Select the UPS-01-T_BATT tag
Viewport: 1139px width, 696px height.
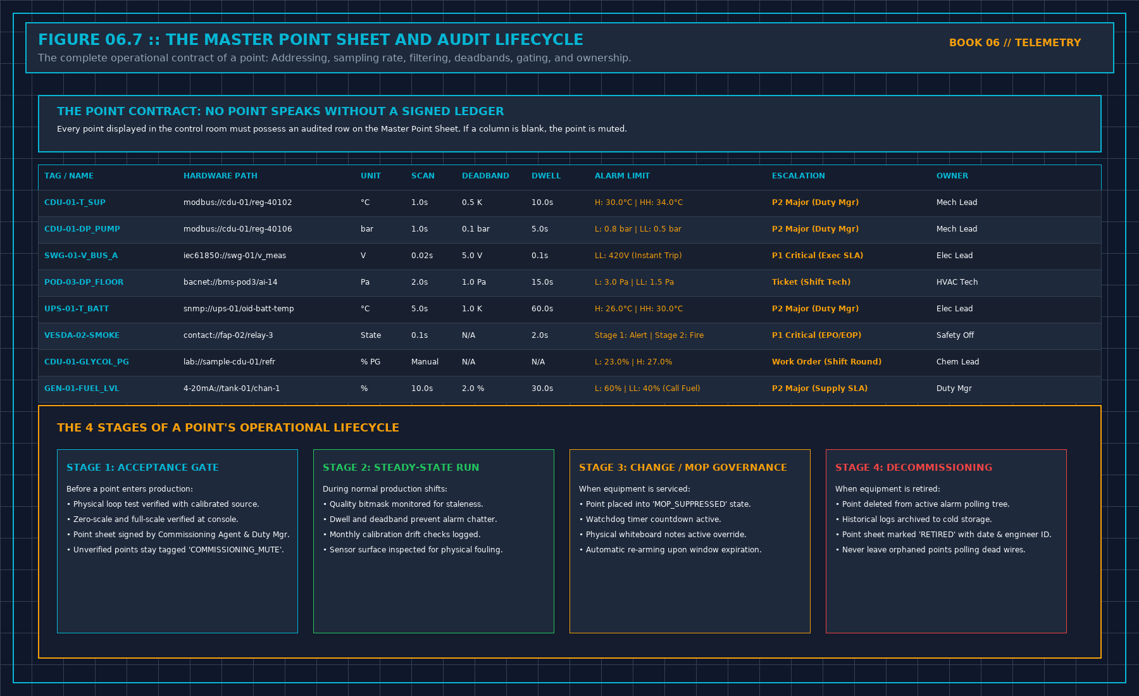pos(77,309)
